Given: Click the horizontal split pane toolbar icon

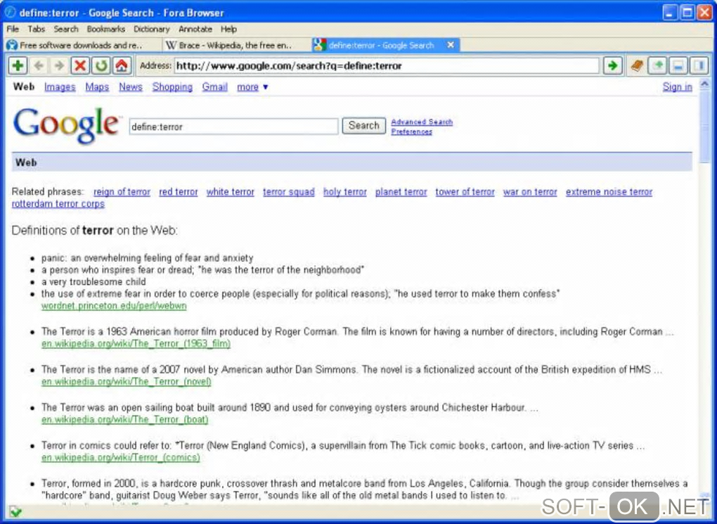Looking at the screenshot, I should 678,66.
